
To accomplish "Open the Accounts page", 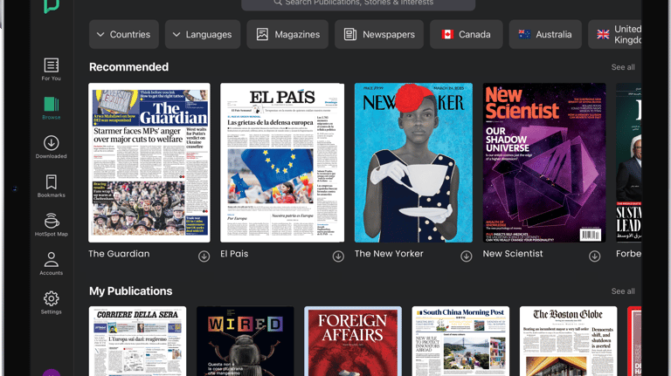I will tap(51, 263).
